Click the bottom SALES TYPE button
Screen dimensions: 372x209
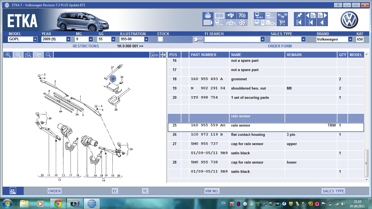pyautogui.click(x=333, y=191)
